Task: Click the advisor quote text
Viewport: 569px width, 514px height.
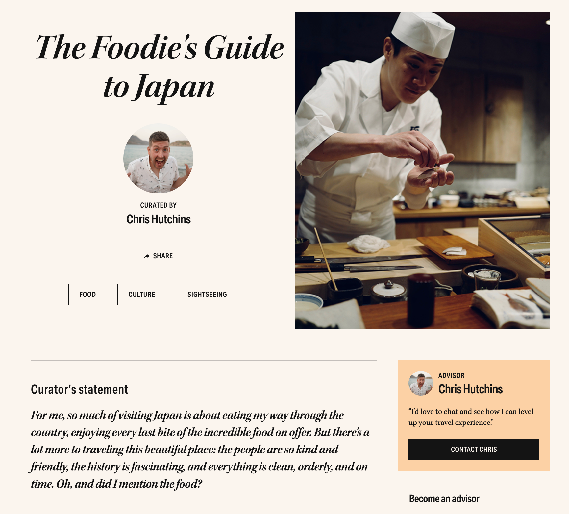Action: tap(471, 417)
